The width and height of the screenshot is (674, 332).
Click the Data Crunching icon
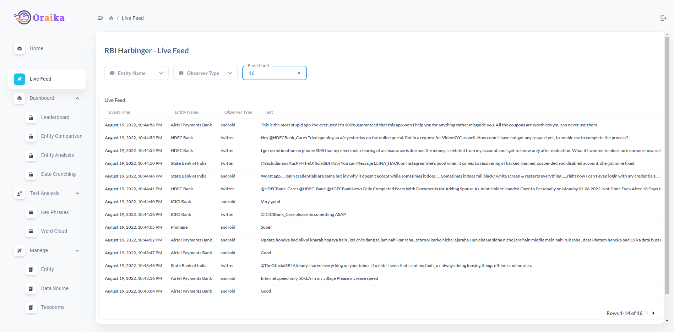point(31,174)
